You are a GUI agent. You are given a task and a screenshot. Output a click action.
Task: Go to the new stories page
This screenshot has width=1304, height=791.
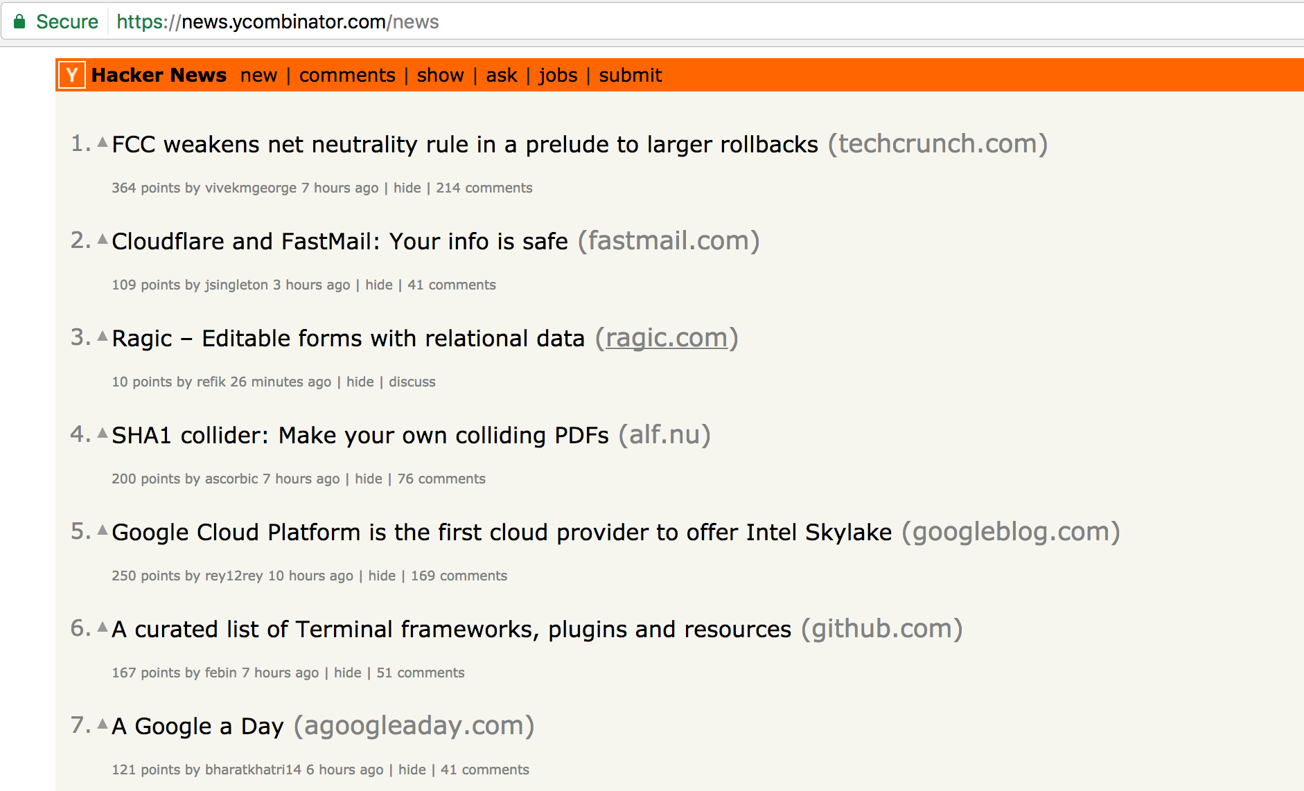pos(258,75)
